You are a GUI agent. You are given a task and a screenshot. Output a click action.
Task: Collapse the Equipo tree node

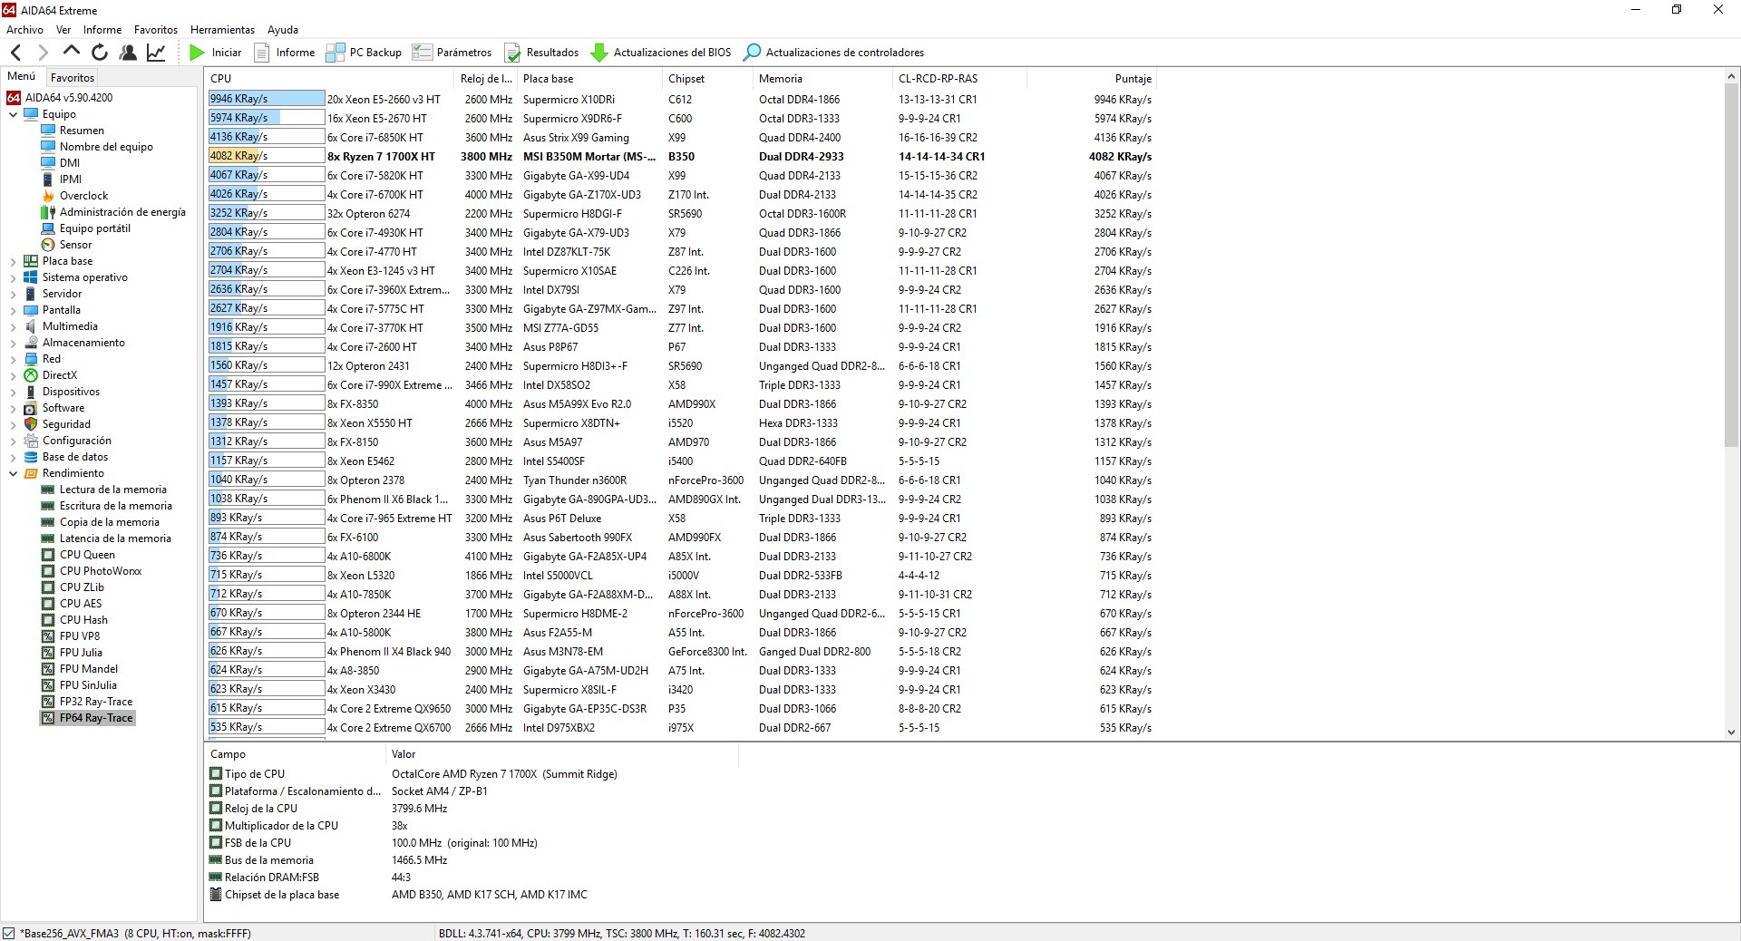point(13,114)
